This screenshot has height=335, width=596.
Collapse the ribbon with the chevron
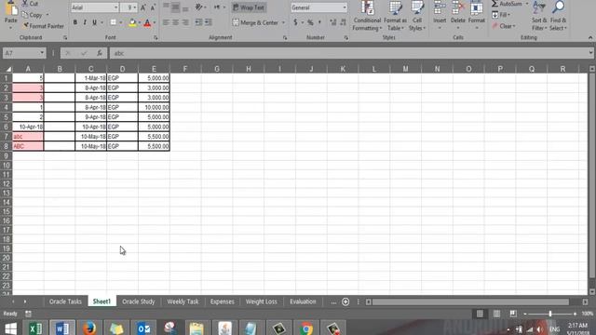[589, 37]
